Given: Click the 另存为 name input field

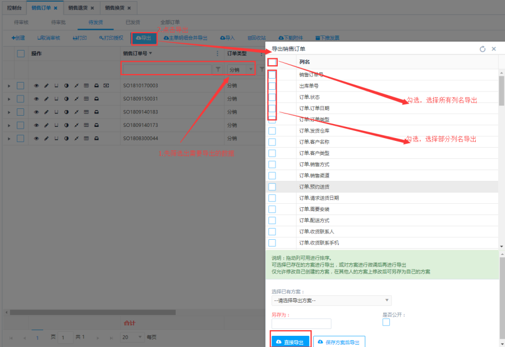Looking at the screenshot, I should (301, 323).
